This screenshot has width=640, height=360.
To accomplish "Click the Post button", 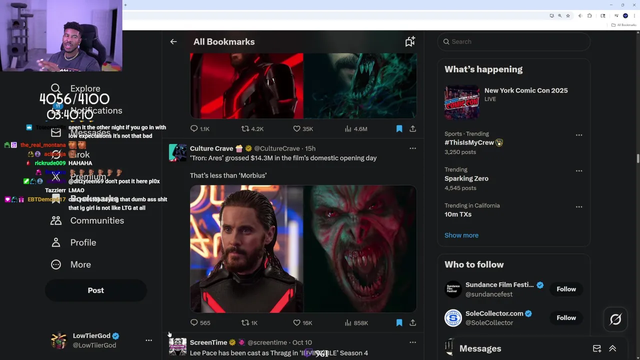I will (96, 290).
